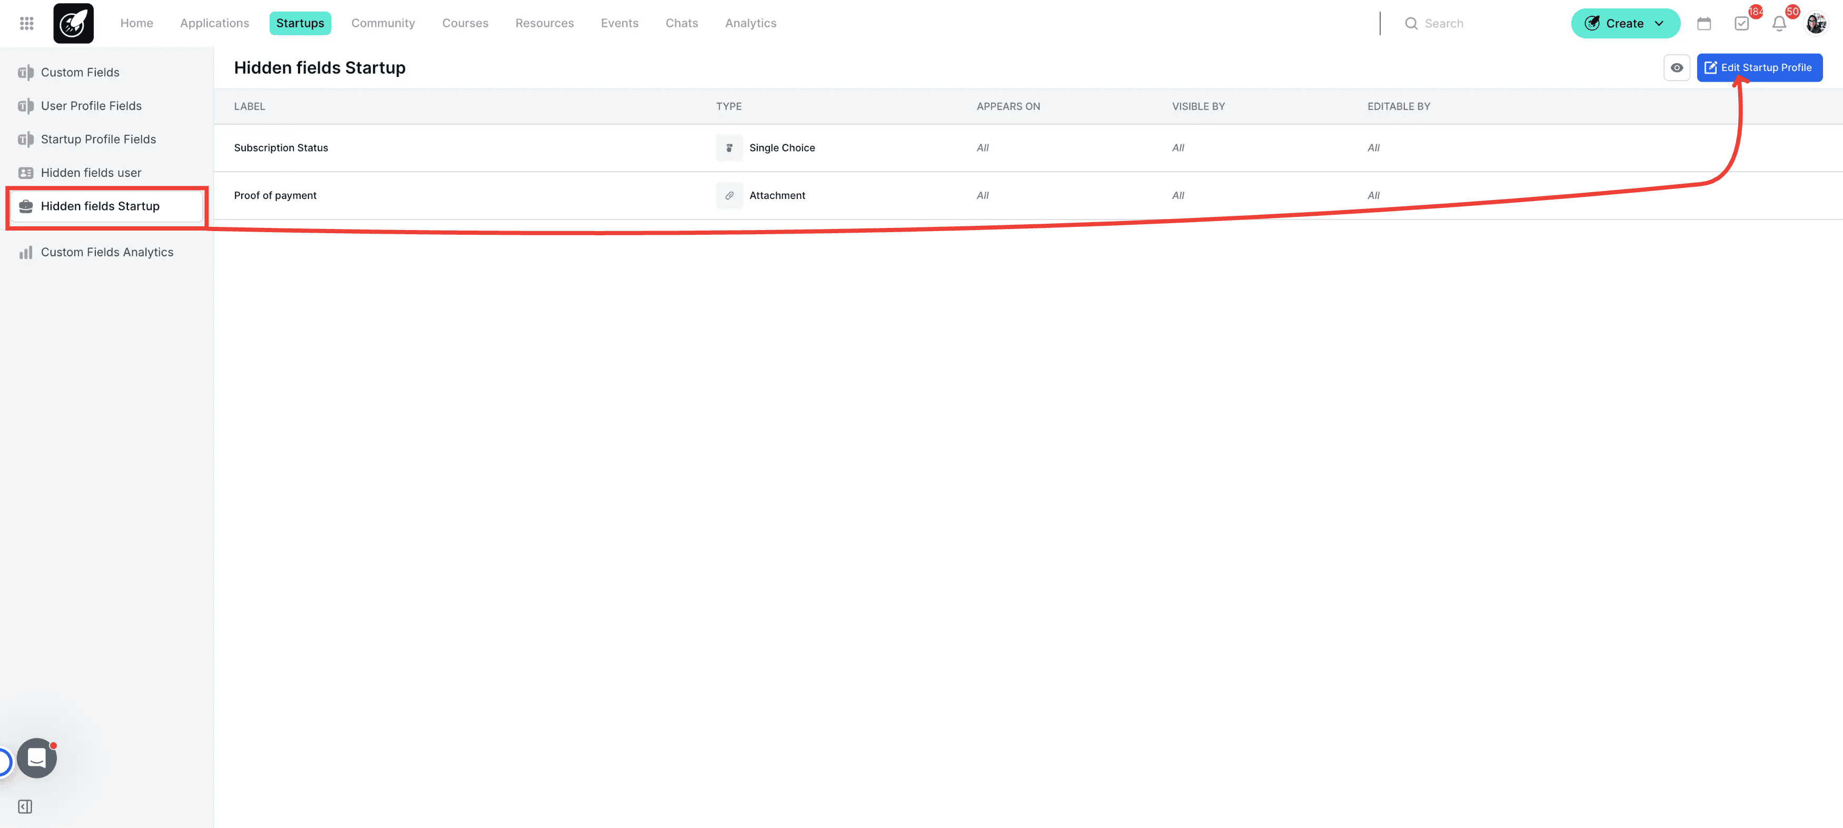This screenshot has width=1843, height=828.
Task: Go to the Chats tab
Action: coord(681,24)
